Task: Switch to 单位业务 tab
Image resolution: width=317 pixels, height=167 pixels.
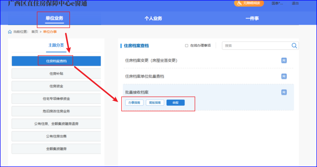Action: (x=54, y=18)
